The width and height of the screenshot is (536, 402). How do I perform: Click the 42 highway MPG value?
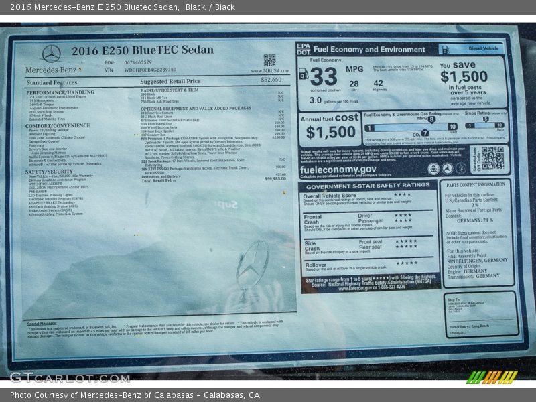click(x=378, y=83)
